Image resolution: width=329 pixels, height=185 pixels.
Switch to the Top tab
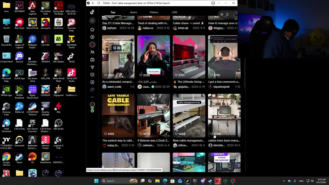click(x=113, y=12)
